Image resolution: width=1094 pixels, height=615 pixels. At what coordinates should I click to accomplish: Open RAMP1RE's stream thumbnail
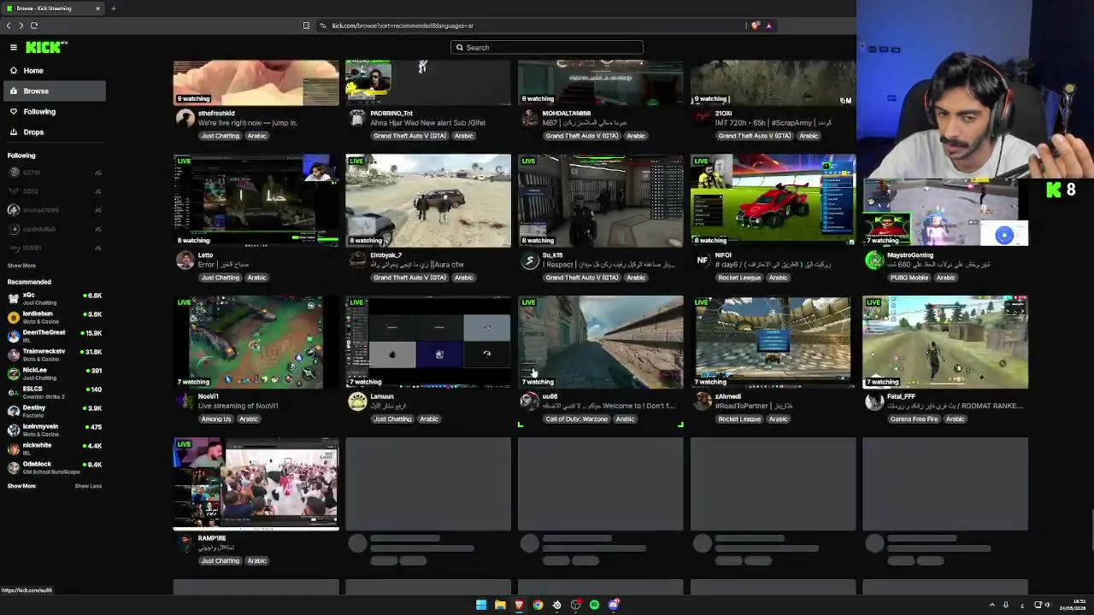click(256, 484)
